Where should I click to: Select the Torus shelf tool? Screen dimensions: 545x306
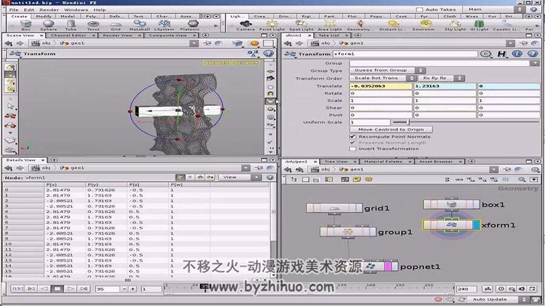tap(93, 25)
